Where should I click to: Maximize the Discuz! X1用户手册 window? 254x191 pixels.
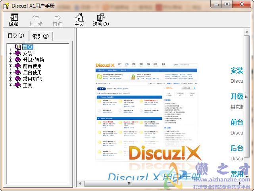click(x=227, y=4)
